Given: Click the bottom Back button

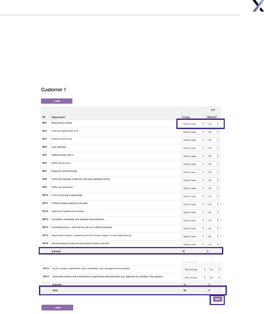Looking at the screenshot, I should 57,308.
